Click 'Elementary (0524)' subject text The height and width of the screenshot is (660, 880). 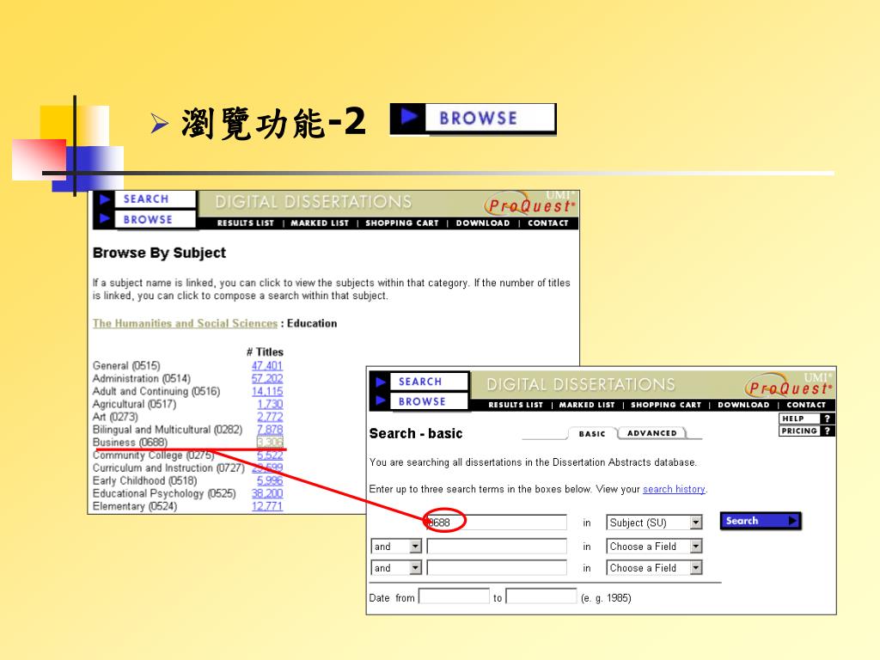pos(135,506)
